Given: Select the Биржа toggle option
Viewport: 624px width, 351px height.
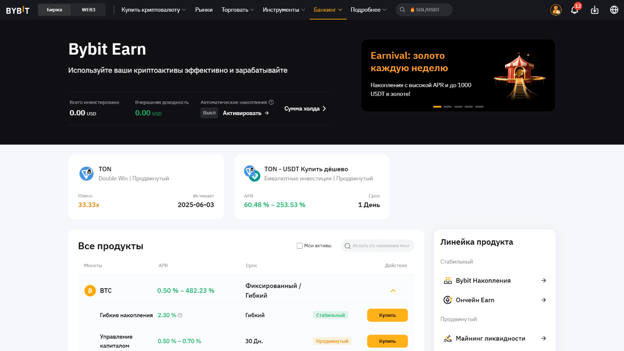Looking at the screenshot, I should coord(55,10).
